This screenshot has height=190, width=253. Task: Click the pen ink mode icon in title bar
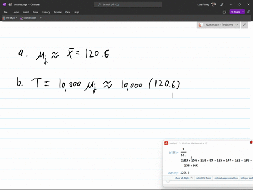pyautogui.click(x=222, y=5)
